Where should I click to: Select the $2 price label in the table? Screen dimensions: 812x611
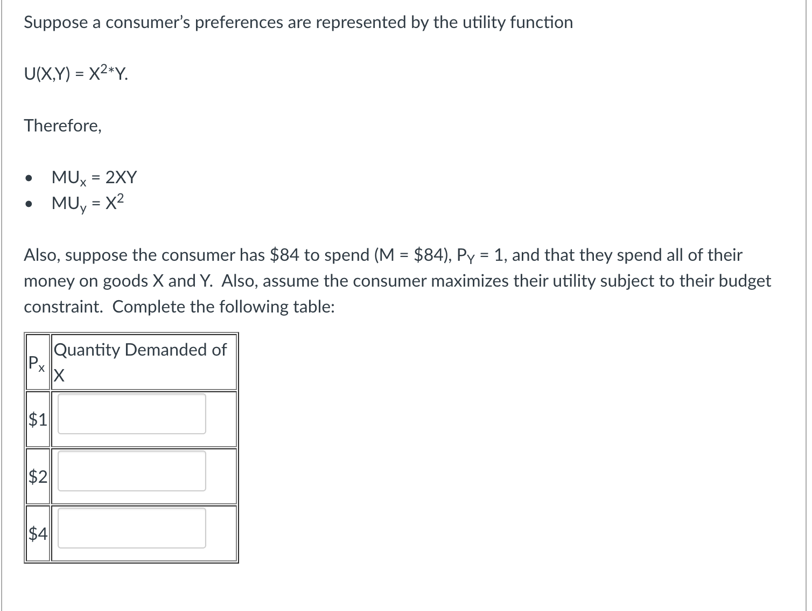tap(37, 477)
